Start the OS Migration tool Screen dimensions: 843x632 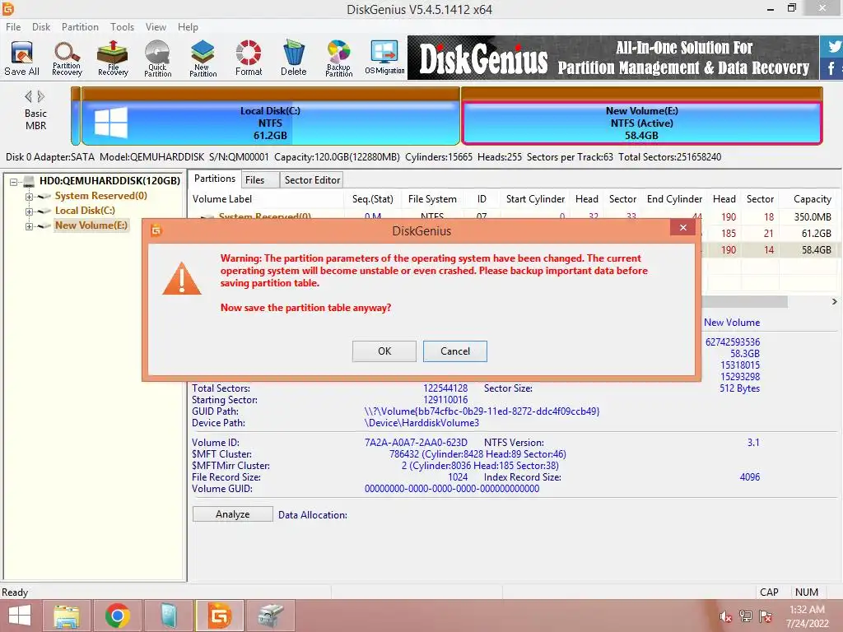[x=384, y=58]
